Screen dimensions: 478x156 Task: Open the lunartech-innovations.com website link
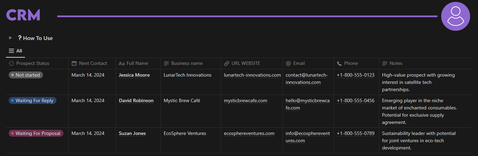pyautogui.click(x=252, y=75)
